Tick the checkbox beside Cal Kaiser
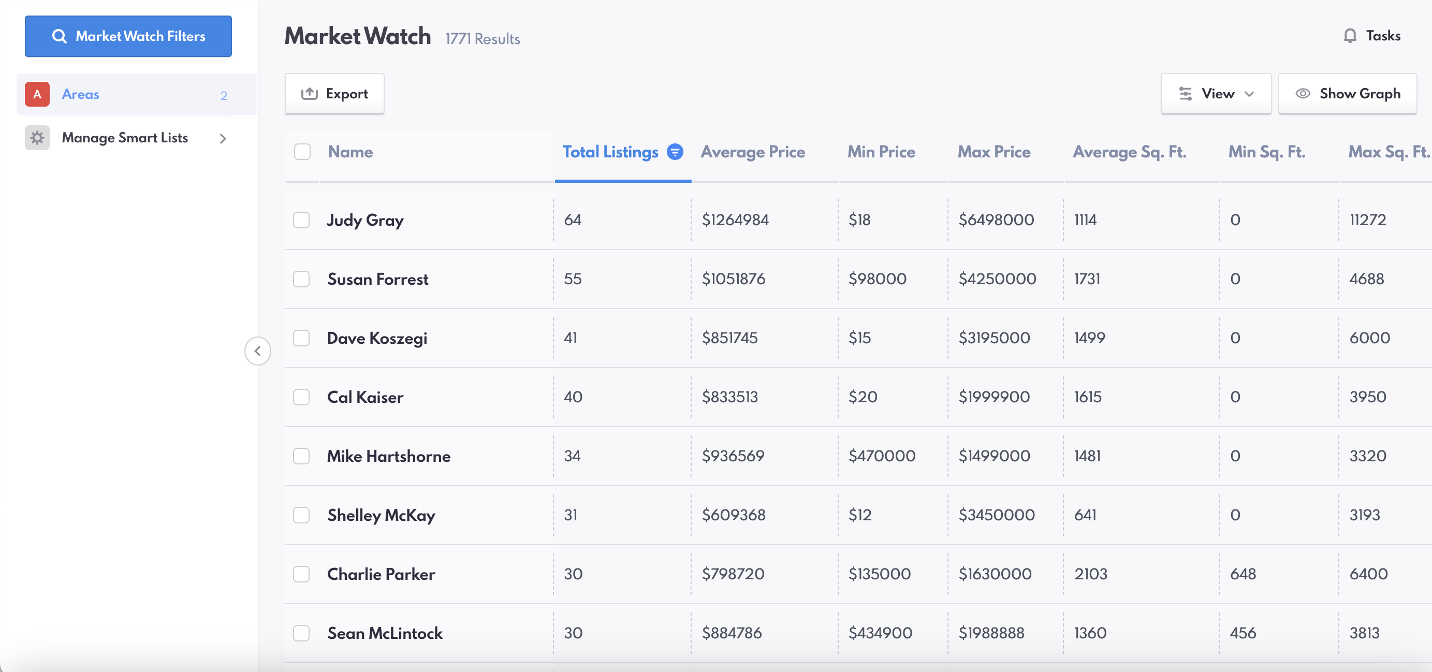The width and height of the screenshot is (1432, 672). coord(301,397)
